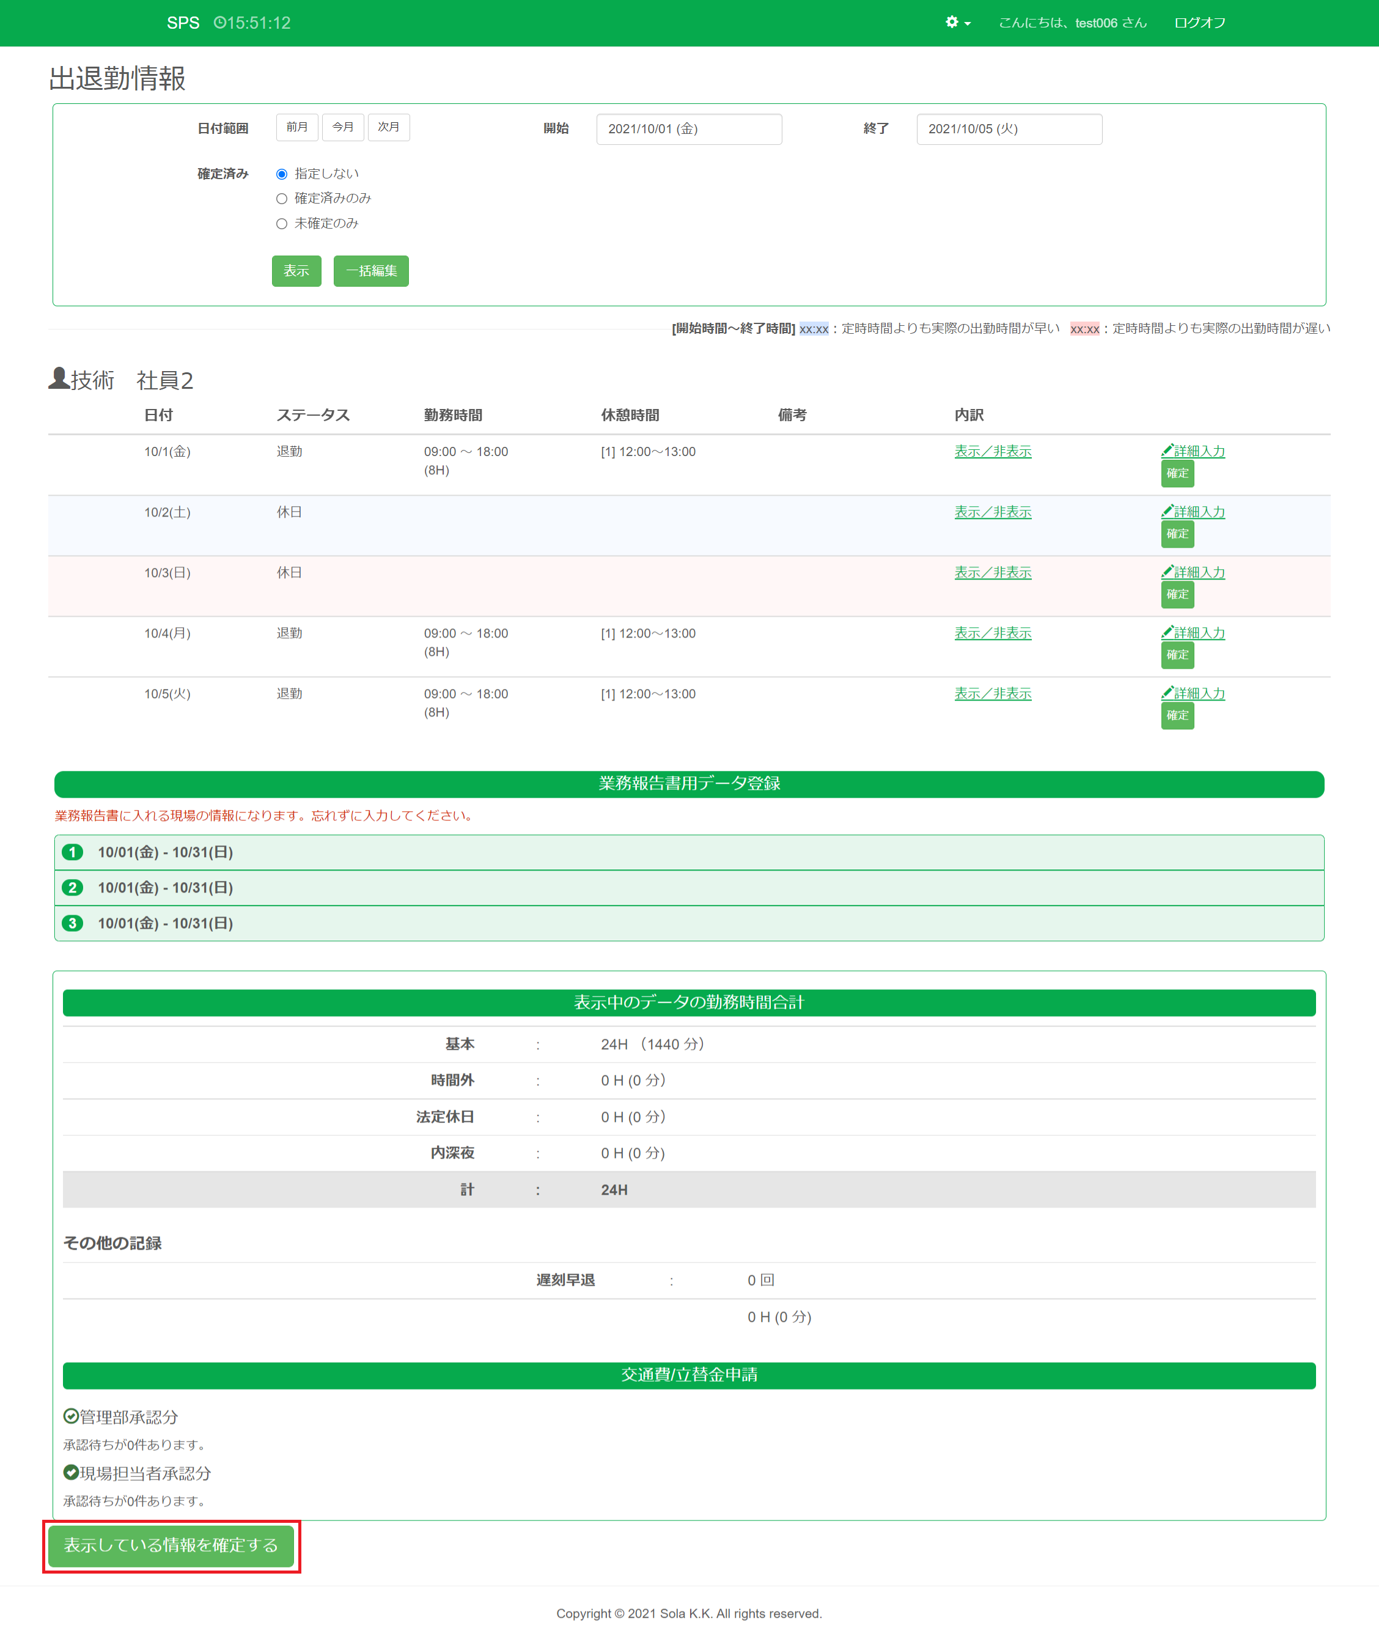Click the user icon beside 技術 社員2
The height and width of the screenshot is (1650, 1379).
pyautogui.click(x=59, y=378)
